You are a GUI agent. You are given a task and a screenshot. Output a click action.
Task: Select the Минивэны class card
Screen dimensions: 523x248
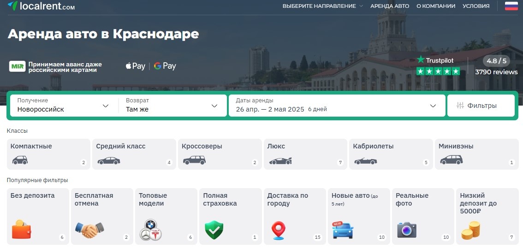point(476,154)
